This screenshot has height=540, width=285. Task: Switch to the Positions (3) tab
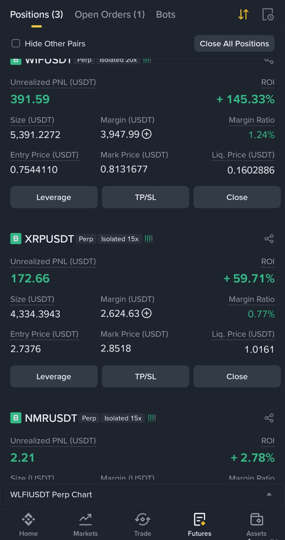(x=36, y=14)
